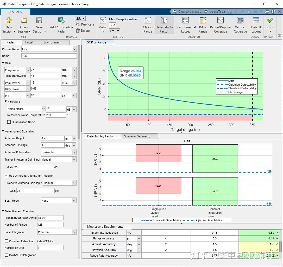Collapse the Hardware section
The width and height of the screenshot is (283, 267).
6,101
